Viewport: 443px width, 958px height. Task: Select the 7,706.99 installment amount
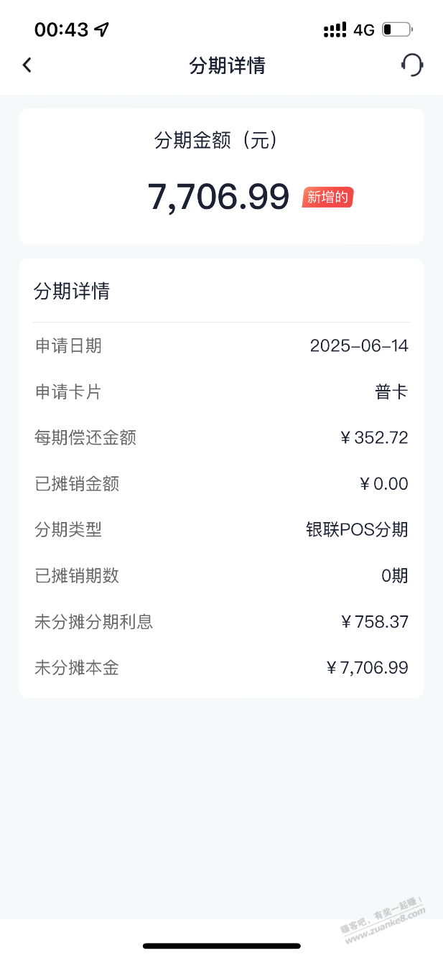coord(218,196)
